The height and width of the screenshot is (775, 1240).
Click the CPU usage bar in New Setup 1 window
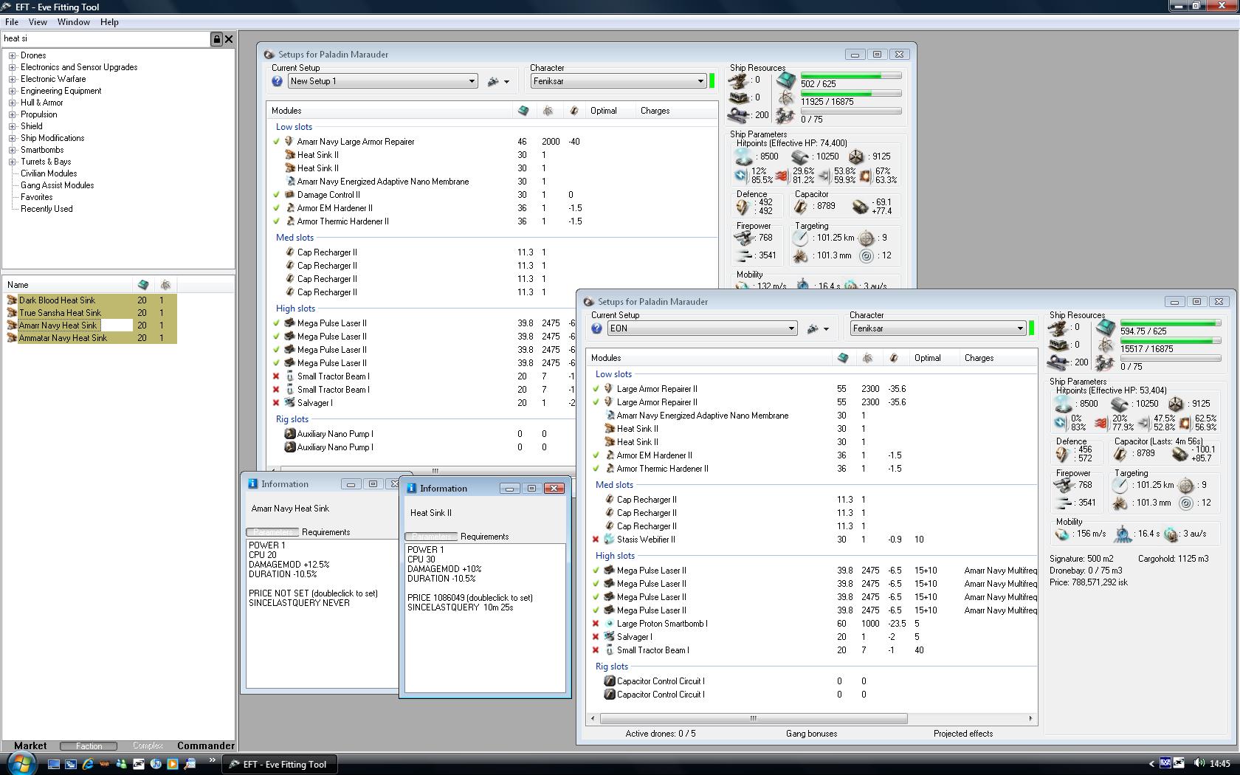(x=851, y=75)
